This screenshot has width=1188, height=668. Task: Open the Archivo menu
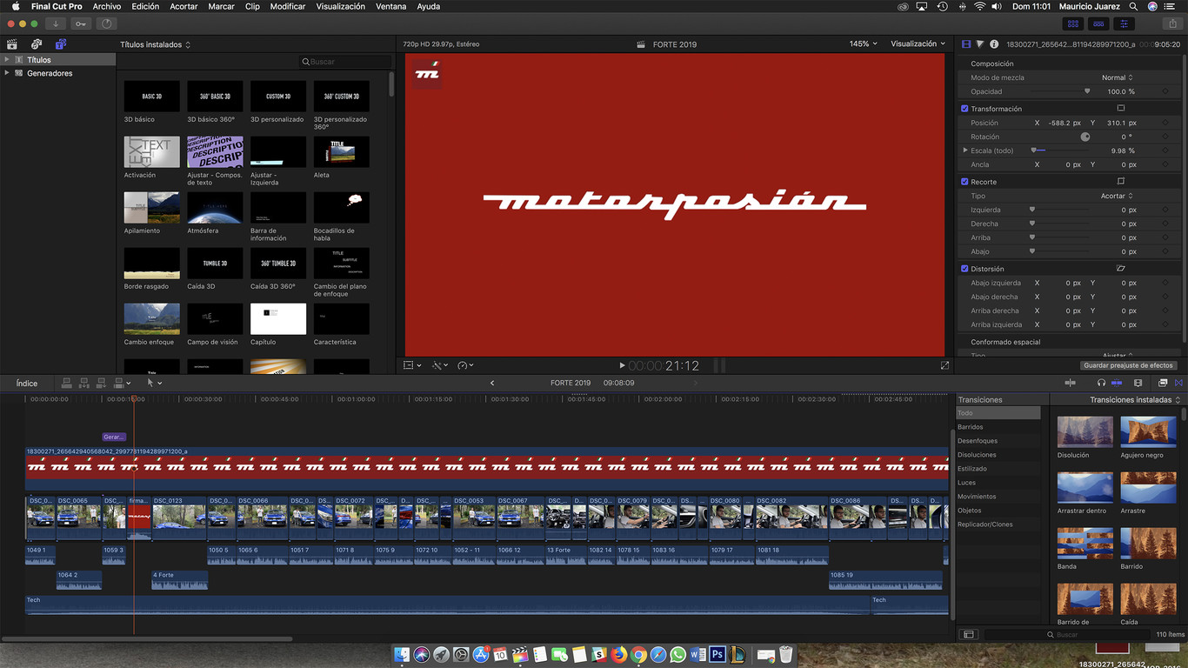click(107, 6)
